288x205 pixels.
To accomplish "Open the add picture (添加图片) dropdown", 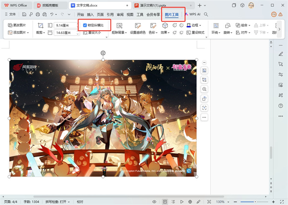I will click(x=28, y=33).
